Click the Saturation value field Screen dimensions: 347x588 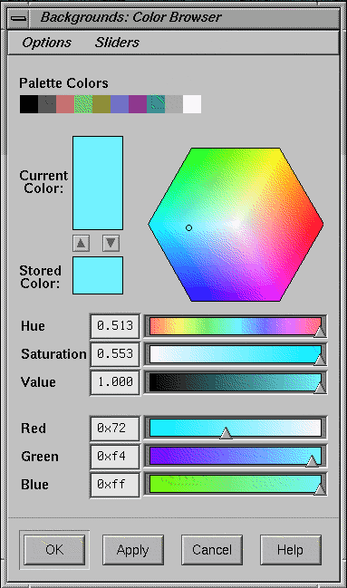115,354
